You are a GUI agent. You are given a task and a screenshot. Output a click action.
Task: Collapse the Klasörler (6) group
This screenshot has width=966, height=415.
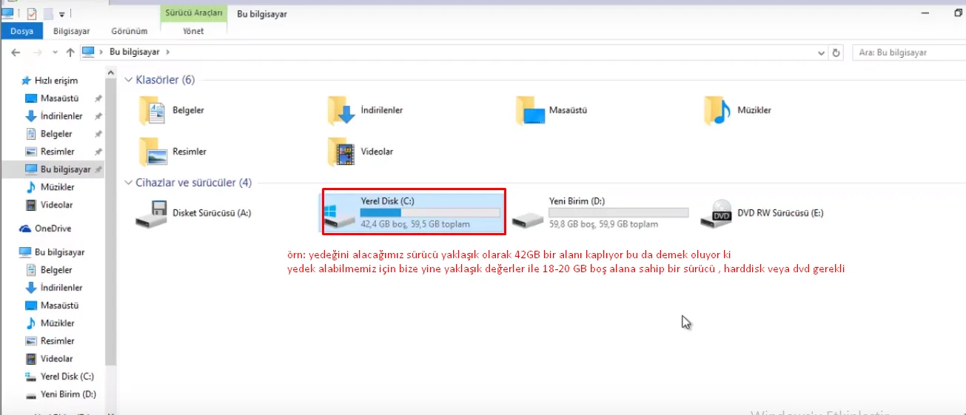pos(128,80)
